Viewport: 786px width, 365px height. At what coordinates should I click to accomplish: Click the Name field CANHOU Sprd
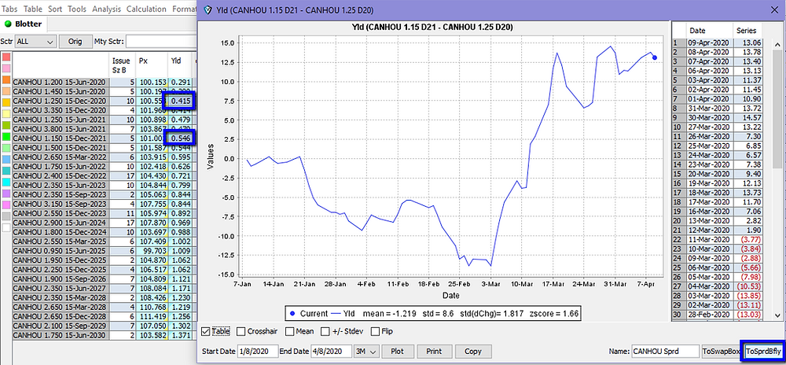tap(665, 351)
